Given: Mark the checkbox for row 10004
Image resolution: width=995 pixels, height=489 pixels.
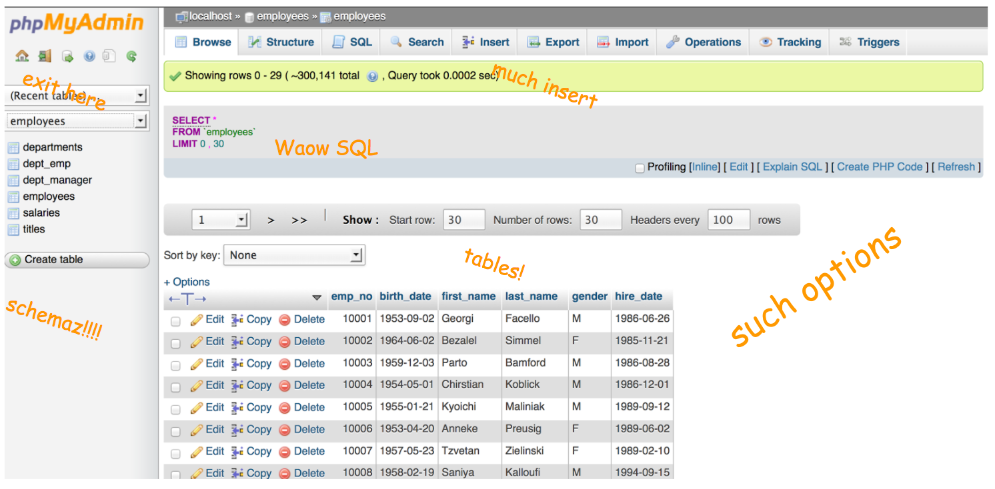Looking at the screenshot, I should pos(175,387).
